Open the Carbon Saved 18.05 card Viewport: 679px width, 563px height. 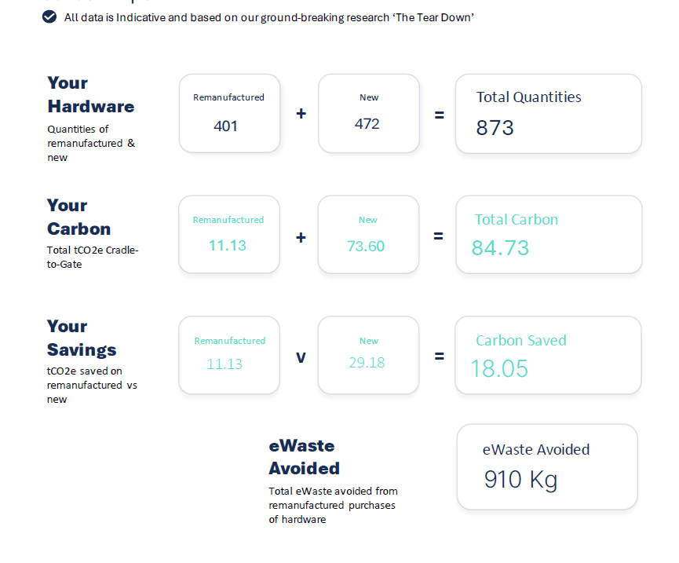pyautogui.click(x=548, y=355)
